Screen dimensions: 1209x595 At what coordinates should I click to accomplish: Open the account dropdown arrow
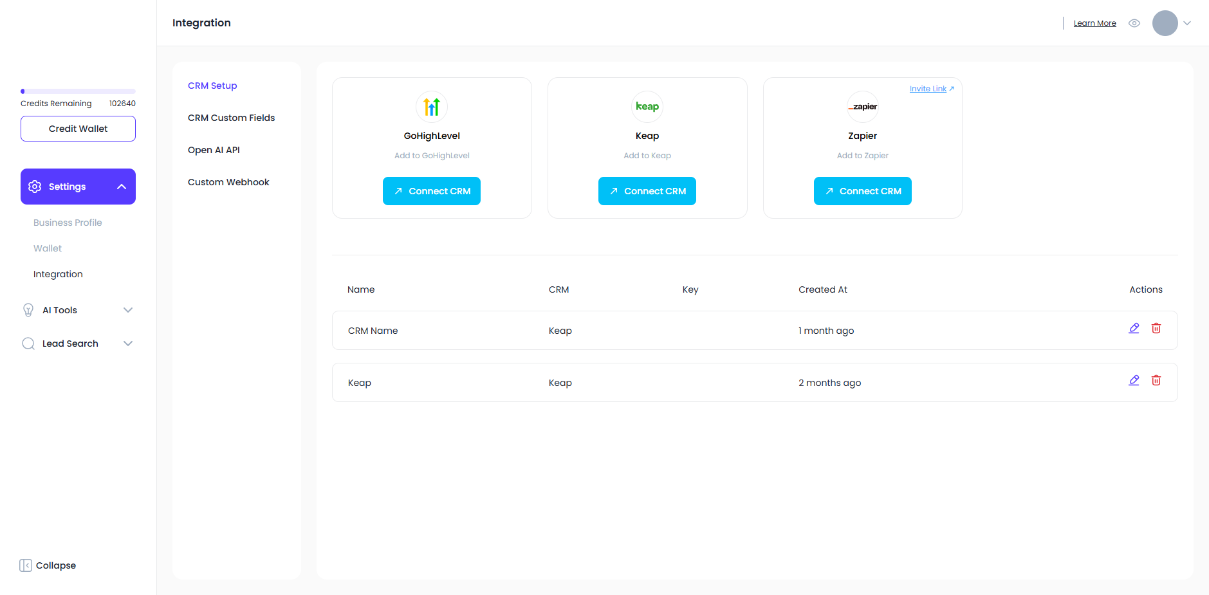pyautogui.click(x=1187, y=23)
